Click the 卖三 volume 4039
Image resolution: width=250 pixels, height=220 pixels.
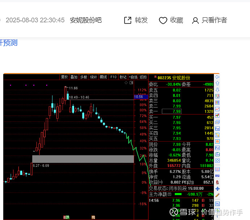pos(209,101)
